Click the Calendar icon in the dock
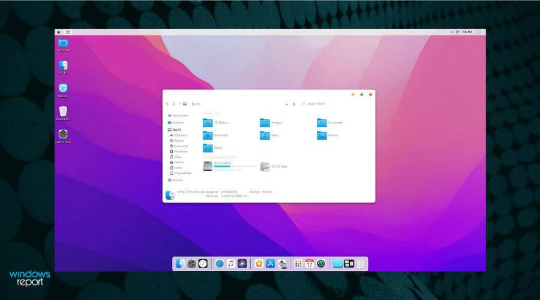 pos(310,263)
